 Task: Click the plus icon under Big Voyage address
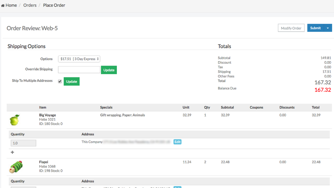(12, 152)
